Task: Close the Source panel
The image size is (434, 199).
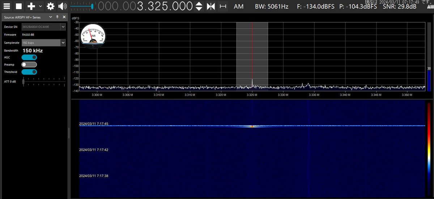Action: tap(64, 17)
